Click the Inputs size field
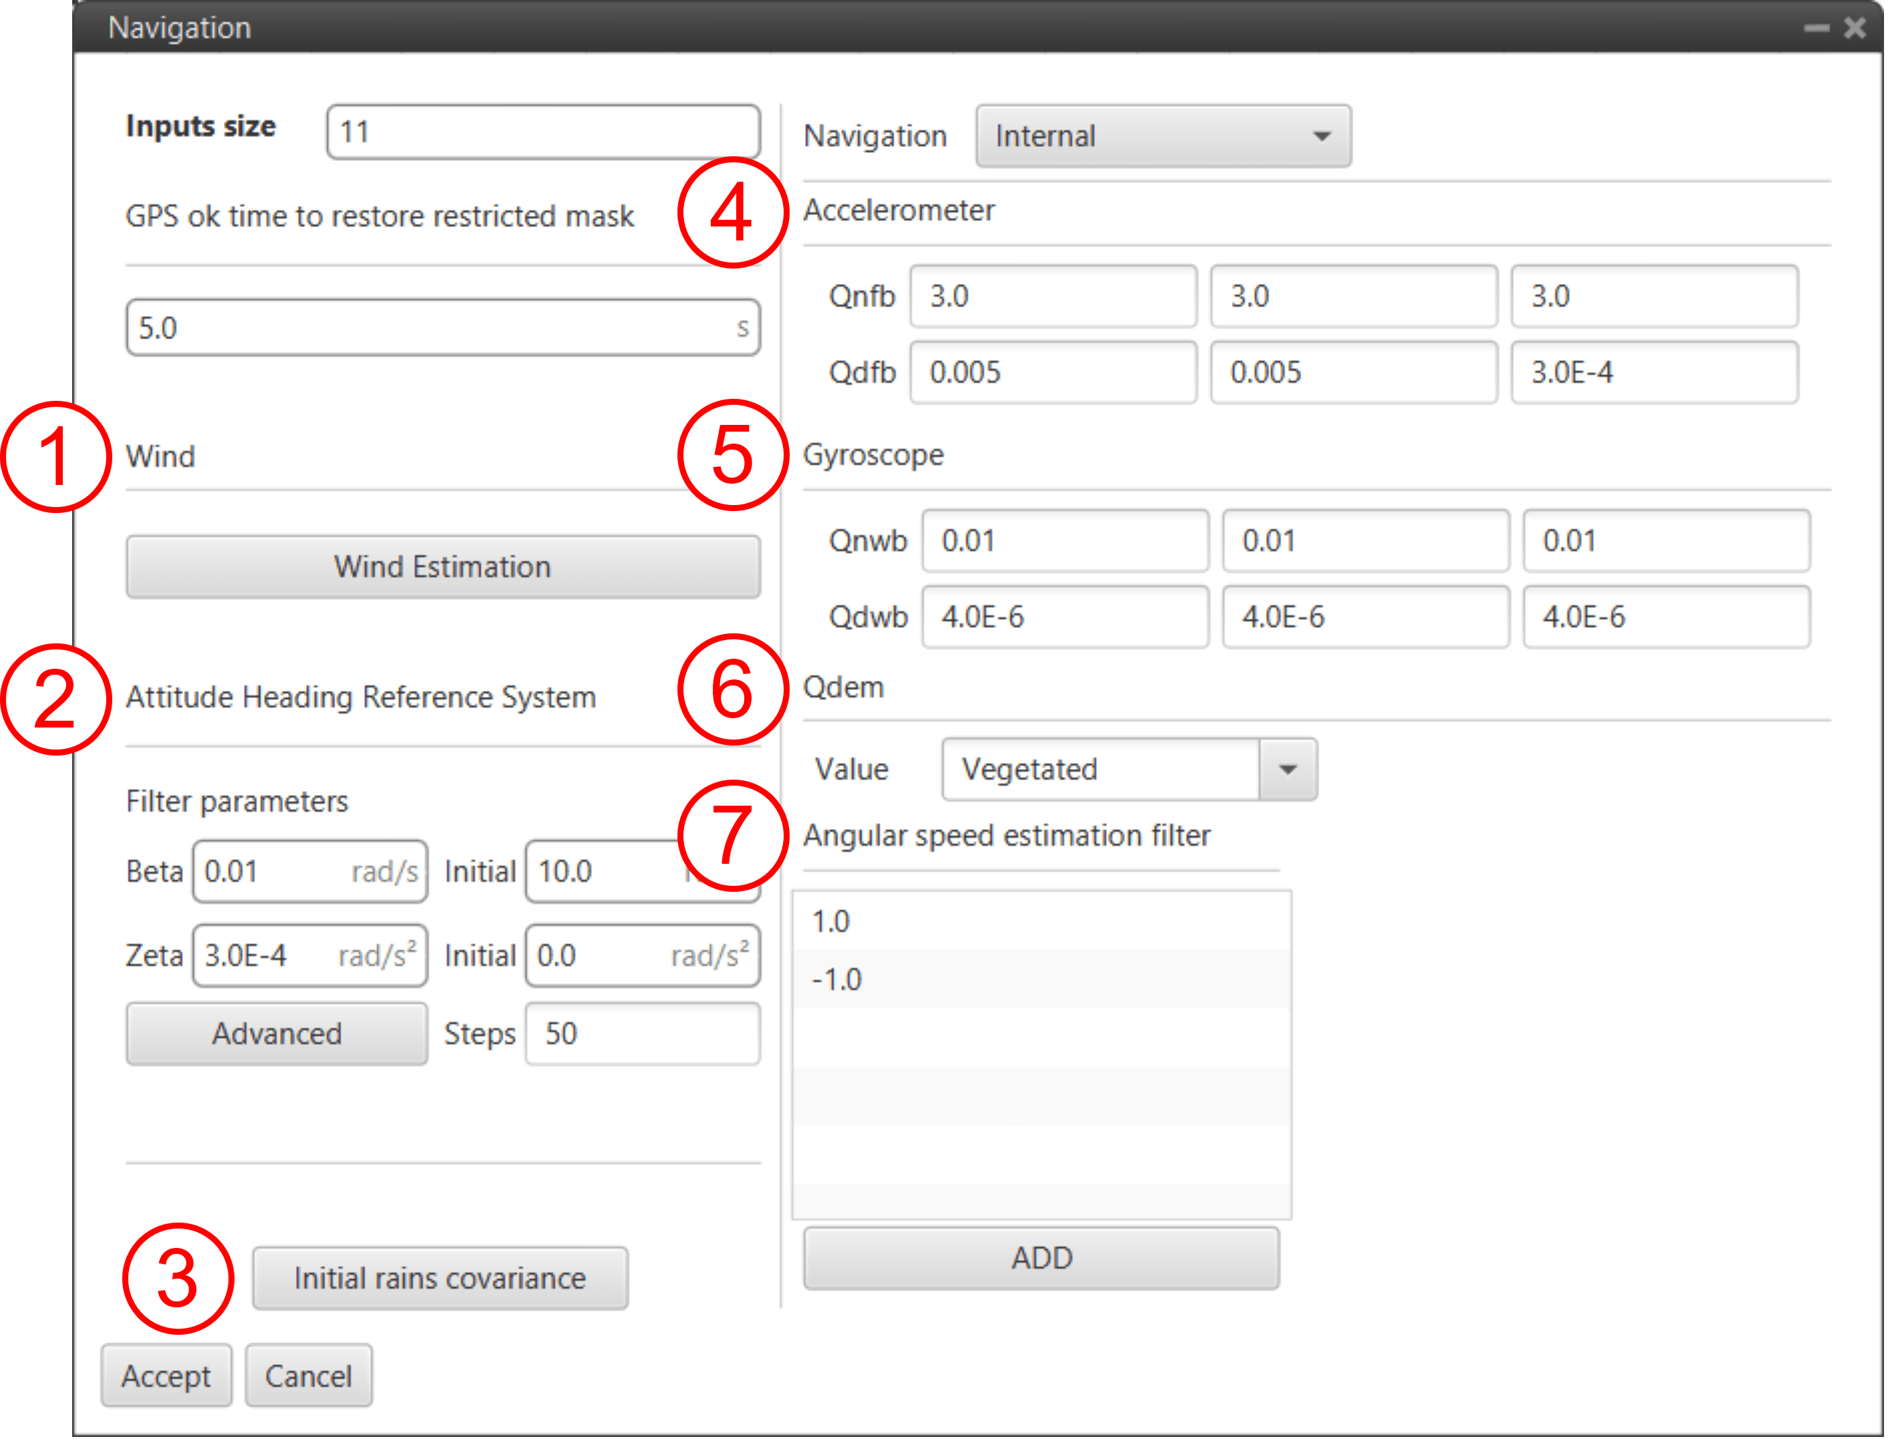1888x1439 pixels. tap(543, 132)
